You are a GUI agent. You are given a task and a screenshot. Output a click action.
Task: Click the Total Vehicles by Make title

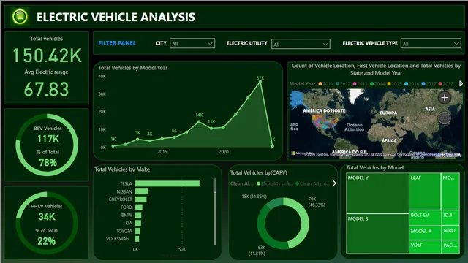click(x=122, y=169)
